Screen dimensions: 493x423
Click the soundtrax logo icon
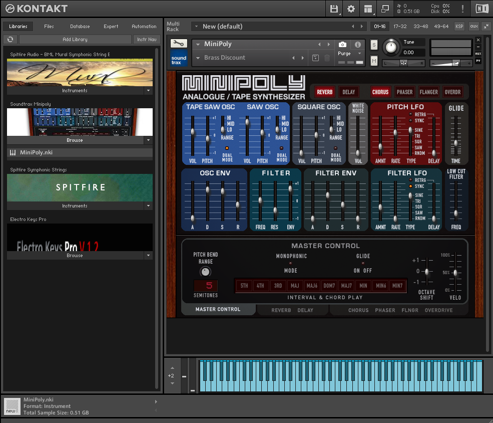[179, 59]
